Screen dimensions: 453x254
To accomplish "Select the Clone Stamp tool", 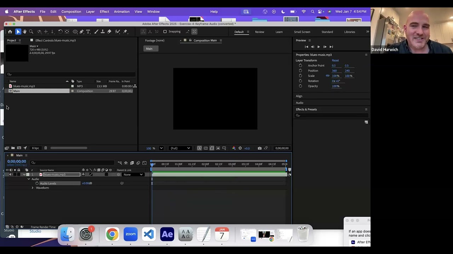I will (103, 32).
